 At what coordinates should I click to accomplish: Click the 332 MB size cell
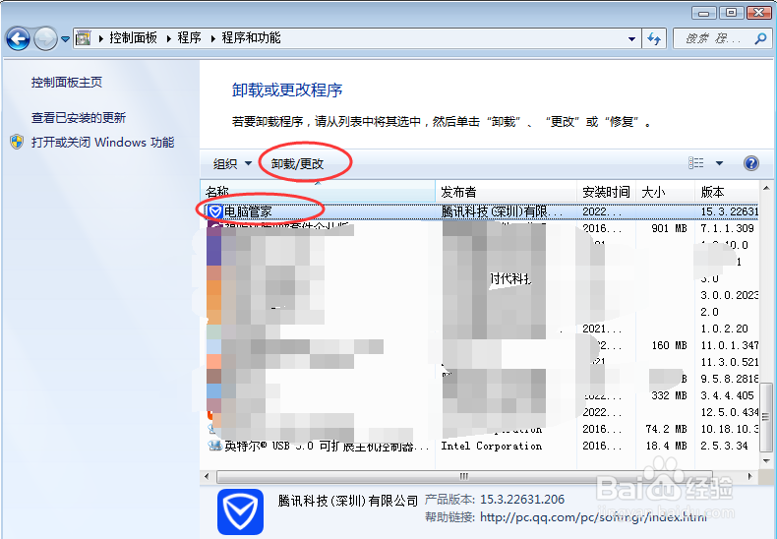click(669, 395)
